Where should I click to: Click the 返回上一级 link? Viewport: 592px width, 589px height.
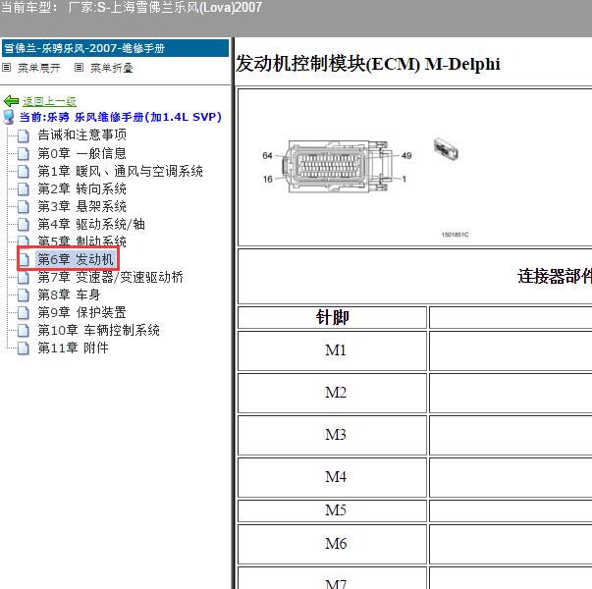tap(49, 101)
